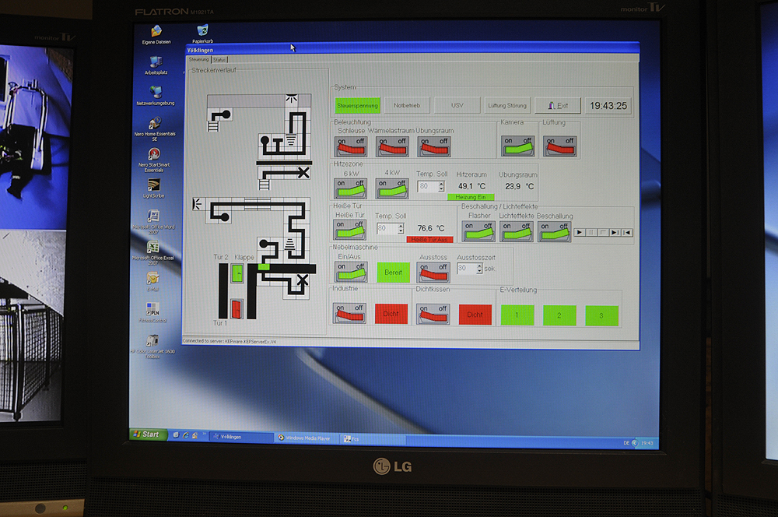Toggle the Nebelmaschine Ausstoss switch
Image resolution: width=778 pixels, height=517 pixels.
click(x=433, y=271)
